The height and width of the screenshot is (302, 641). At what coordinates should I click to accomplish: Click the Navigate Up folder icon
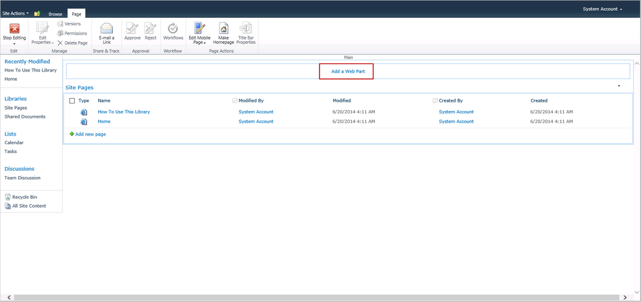(x=37, y=14)
